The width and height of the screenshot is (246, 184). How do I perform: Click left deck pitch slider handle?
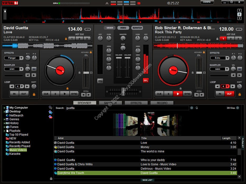(x=86, y=73)
